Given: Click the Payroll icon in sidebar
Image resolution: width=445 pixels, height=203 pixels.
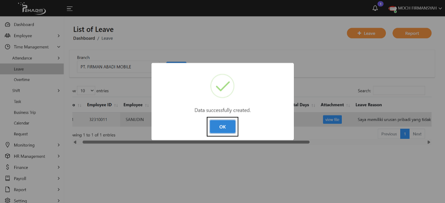Looking at the screenshot, I should click(x=7, y=178).
